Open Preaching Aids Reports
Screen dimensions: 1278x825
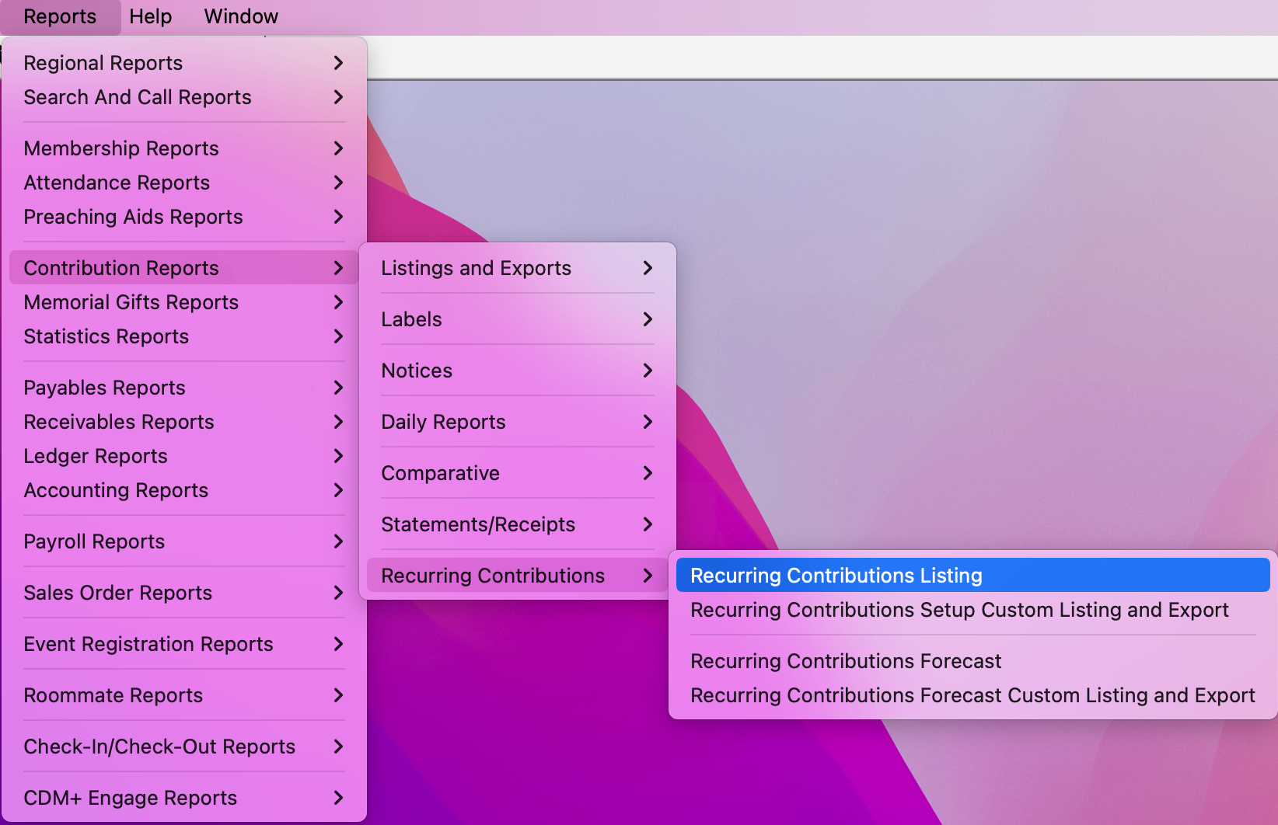[133, 218]
